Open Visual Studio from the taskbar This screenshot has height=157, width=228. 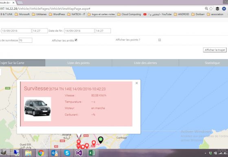pyautogui.click(x=79, y=153)
